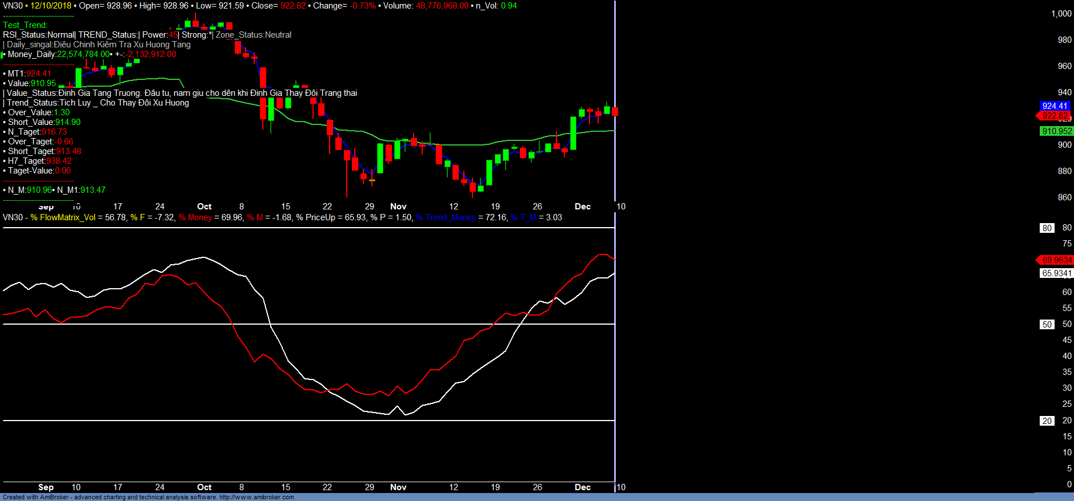
Task: Click the boxed 80 level marker
Action: click(x=1047, y=228)
